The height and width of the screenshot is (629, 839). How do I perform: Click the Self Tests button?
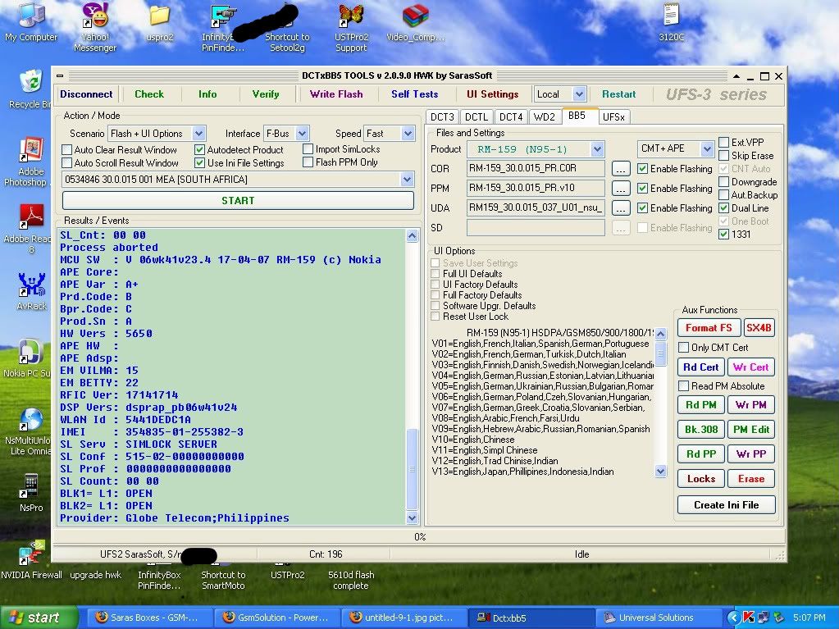tap(415, 94)
